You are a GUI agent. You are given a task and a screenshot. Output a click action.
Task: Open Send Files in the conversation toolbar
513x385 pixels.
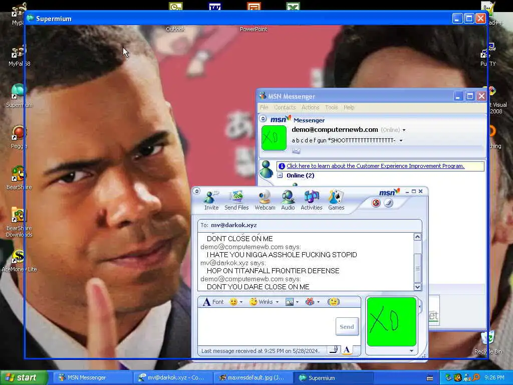[236, 200]
